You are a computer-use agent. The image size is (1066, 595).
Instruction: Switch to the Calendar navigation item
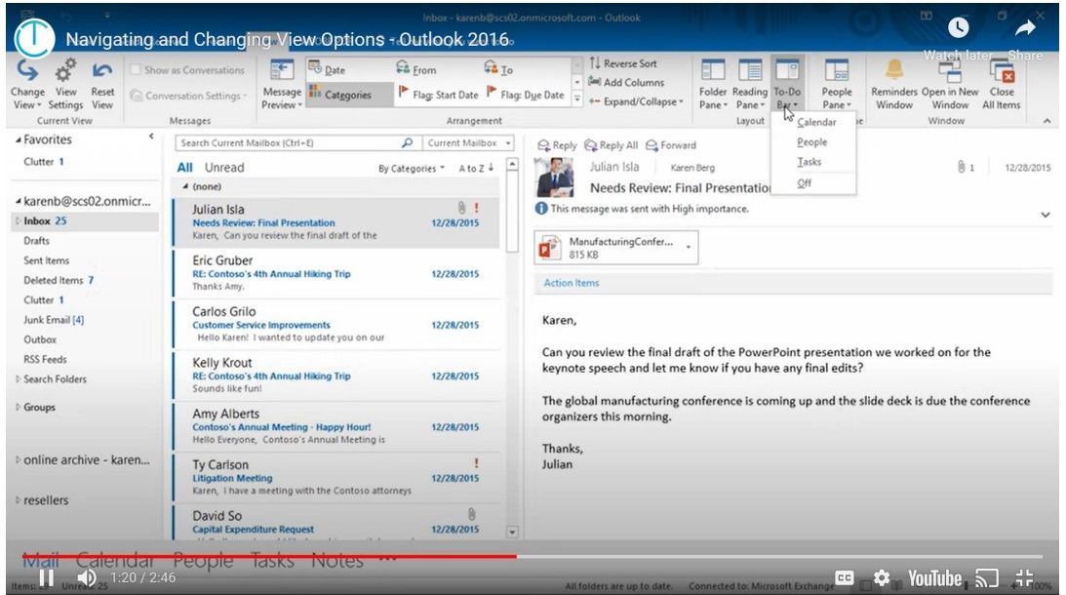tap(115, 560)
